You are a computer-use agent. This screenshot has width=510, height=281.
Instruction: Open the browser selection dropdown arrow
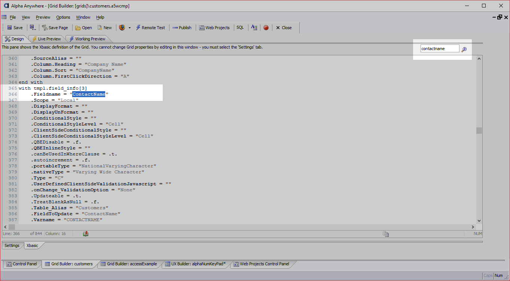point(129,28)
